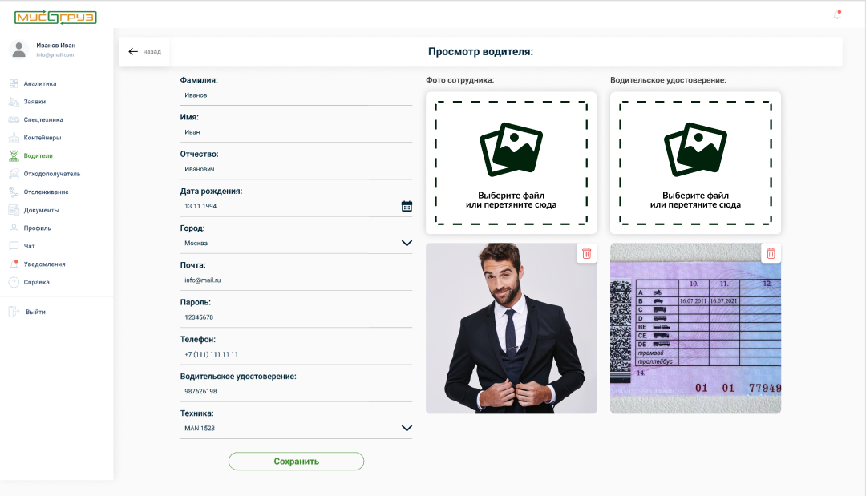Screen dimensions: 866x496
Task: Click the назад link
Action: click(x=152, y=52)
